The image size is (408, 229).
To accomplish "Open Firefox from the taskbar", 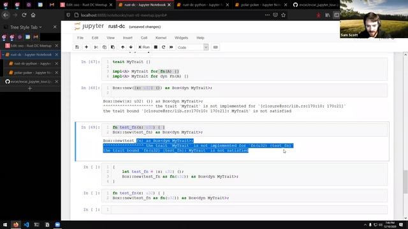I will pyautogui.click(x=16, y=225).
